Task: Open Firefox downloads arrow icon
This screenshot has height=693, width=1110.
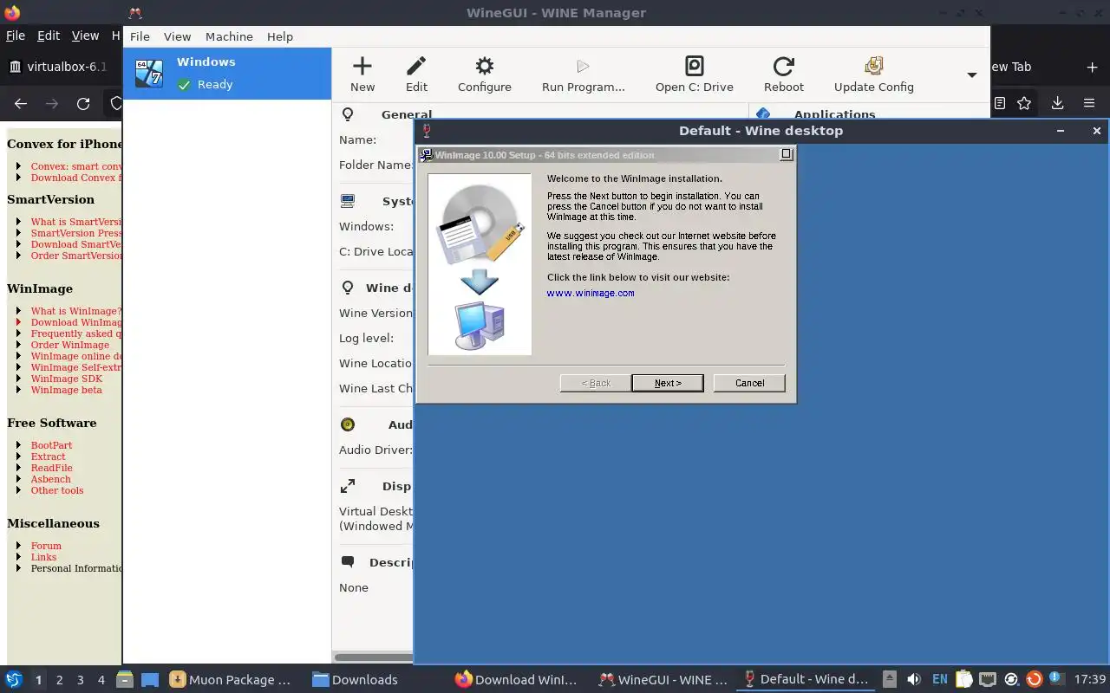Action: point(1057,103)
